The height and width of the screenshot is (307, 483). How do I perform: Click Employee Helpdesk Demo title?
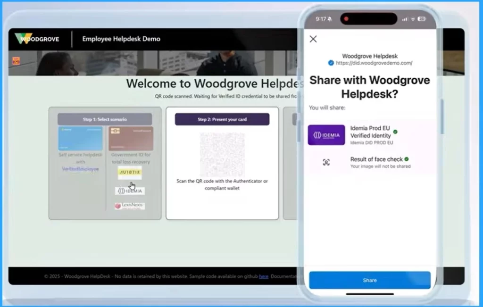[x=121, y=39]
